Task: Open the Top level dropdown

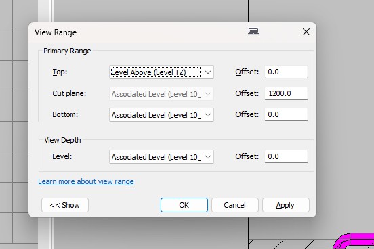Action: (161, 72)
